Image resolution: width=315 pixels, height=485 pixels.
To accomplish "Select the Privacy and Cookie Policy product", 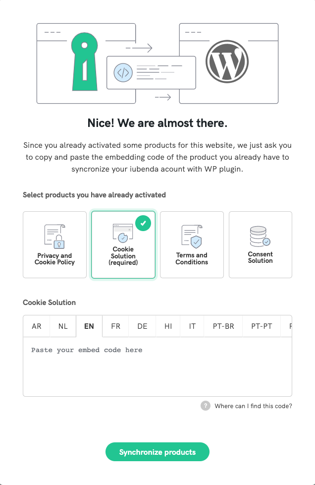I will coord(54,244).
